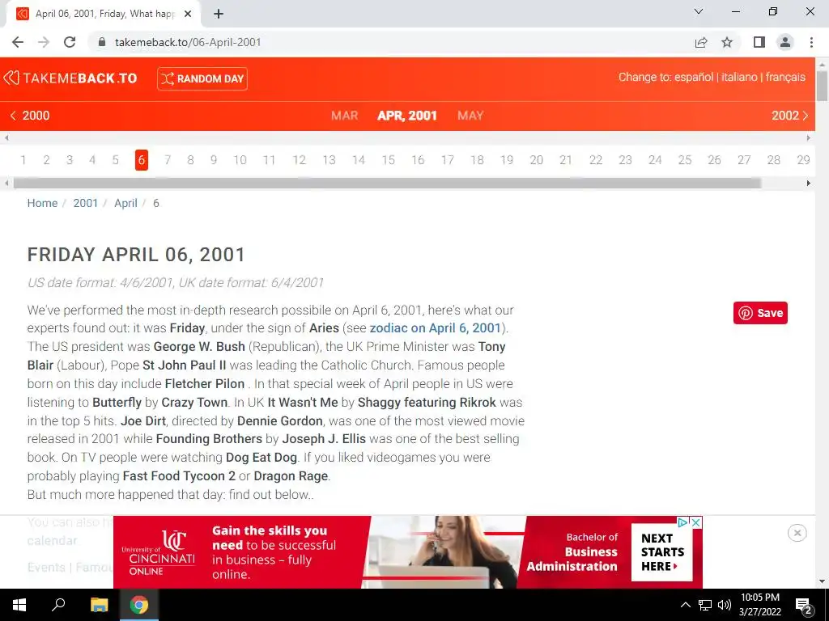The image size is (829, 621).
Task: Select day 22 in the day strip
Action: click(x=596, y=160)
